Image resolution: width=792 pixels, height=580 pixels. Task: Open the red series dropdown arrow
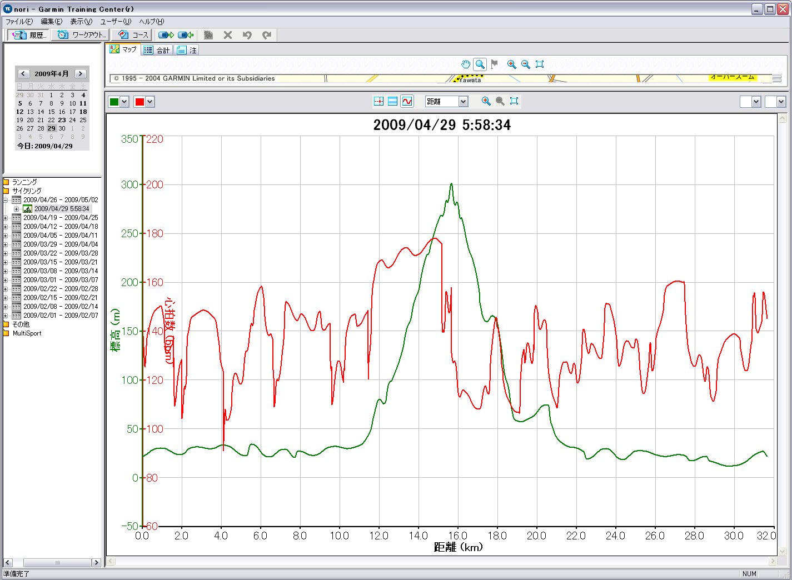[x=150, y=102]
